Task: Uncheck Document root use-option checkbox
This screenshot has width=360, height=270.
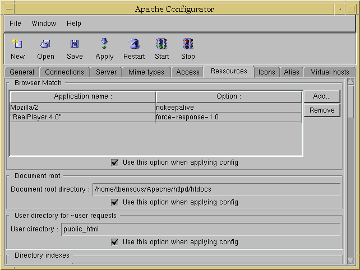Action: click(x=114, y=202)
